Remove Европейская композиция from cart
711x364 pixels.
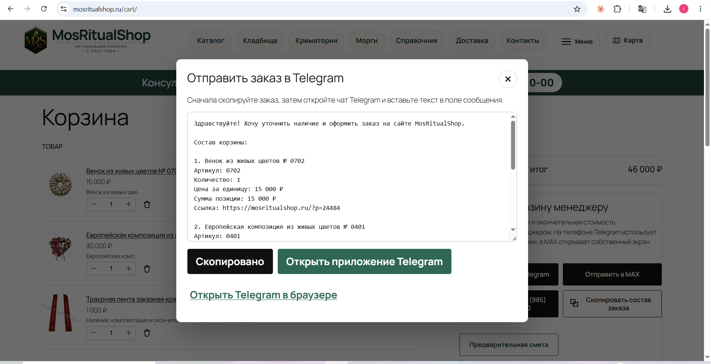click(147, 269)
